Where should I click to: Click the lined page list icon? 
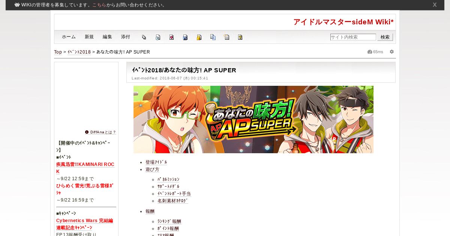click(x=226, y=37)
